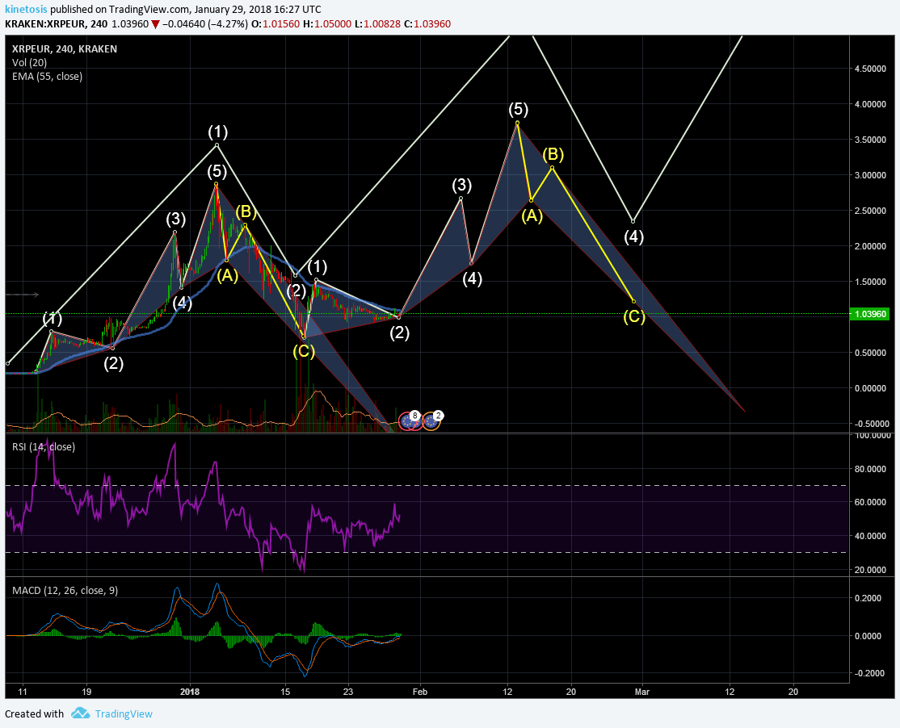Click the MACD 0.2000 axis label
Image resolution: width=900 pixels, height=728 pixels.
(x=868, y=598)
